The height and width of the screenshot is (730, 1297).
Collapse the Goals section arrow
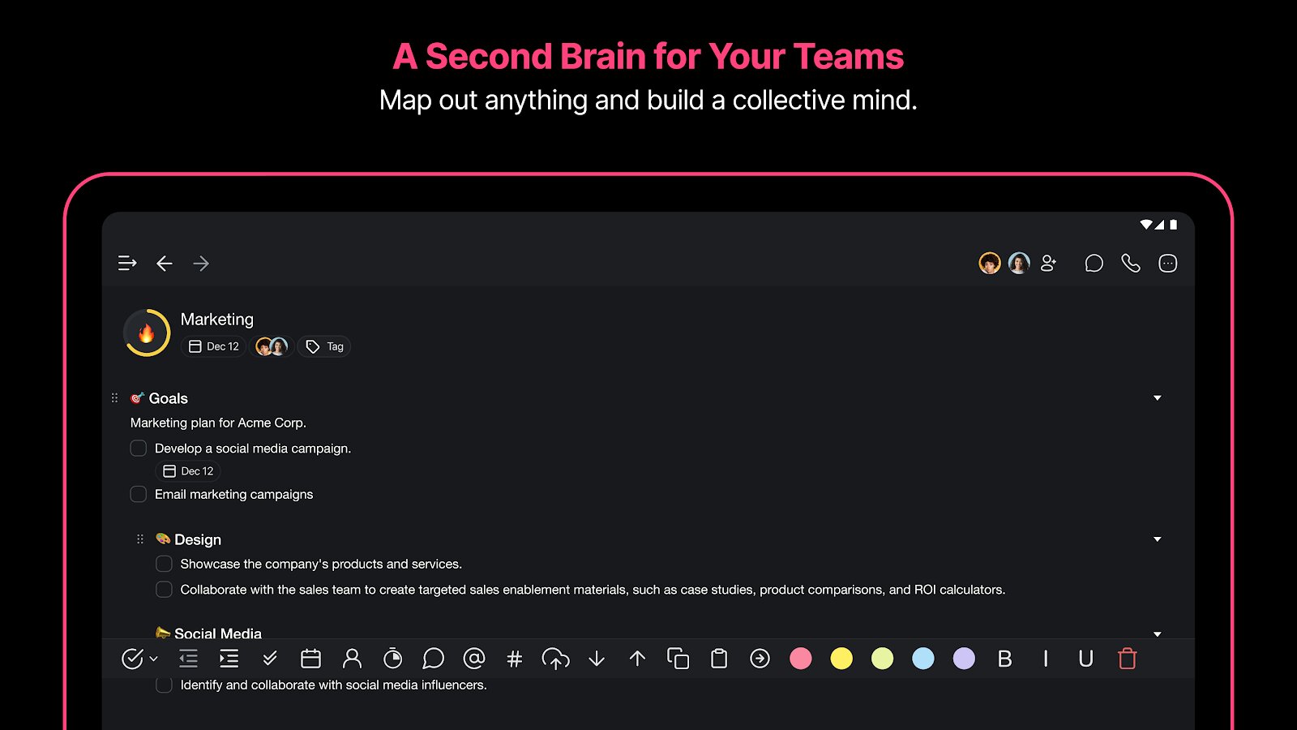tap(1158, 398)
